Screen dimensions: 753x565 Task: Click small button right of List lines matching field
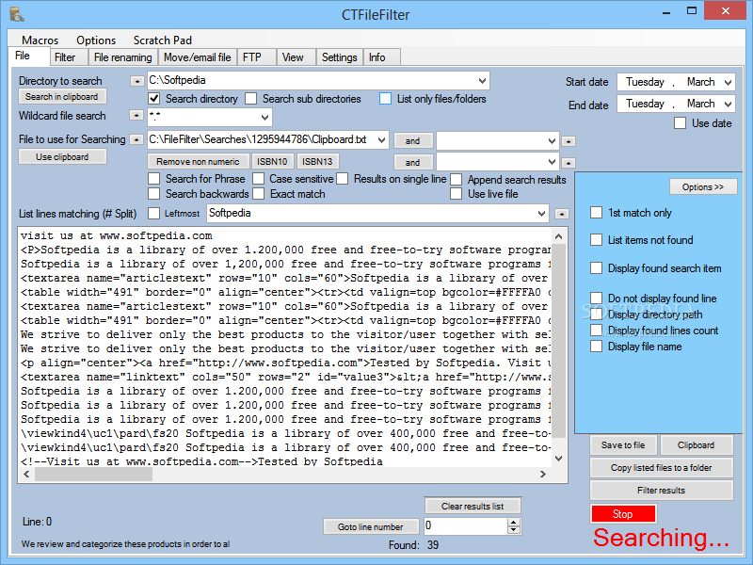pos(561,214)
